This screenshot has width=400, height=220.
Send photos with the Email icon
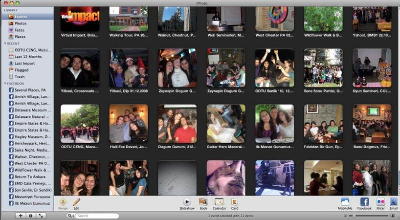click(x=394, y=202)
